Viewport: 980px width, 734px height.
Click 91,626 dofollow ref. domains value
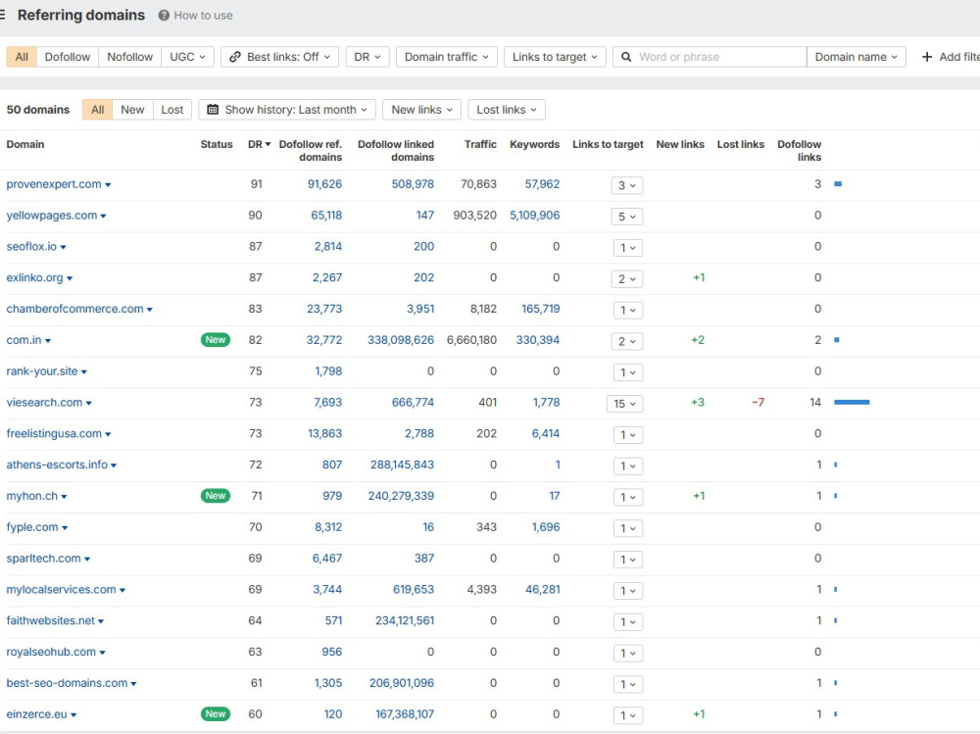(324, 184)
